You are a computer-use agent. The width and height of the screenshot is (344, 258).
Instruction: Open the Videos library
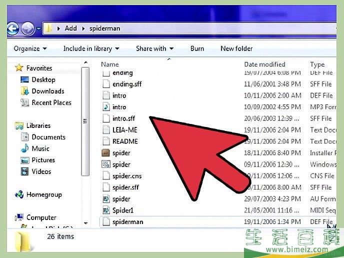pos(41,171)
